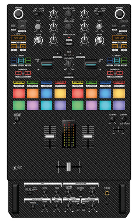Select the VINYL BRAKE effect button

[x=117, y=61]
